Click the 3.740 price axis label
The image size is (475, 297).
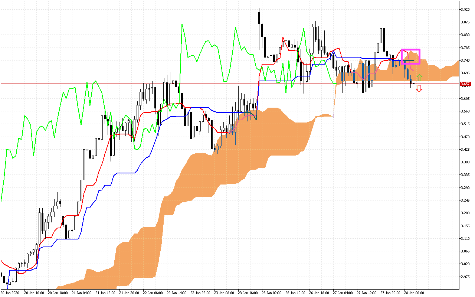465,60
